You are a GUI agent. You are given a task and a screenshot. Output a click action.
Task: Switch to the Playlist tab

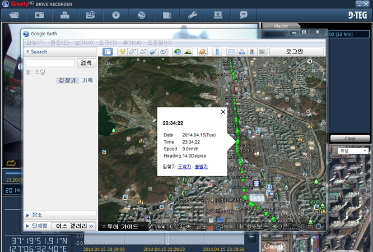[281, 26]
